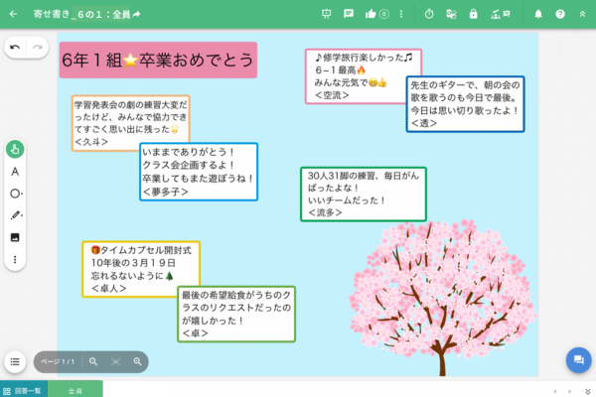
Task: Click the note title 寄せ書き_6の1:全員
Action: [81, 14]
